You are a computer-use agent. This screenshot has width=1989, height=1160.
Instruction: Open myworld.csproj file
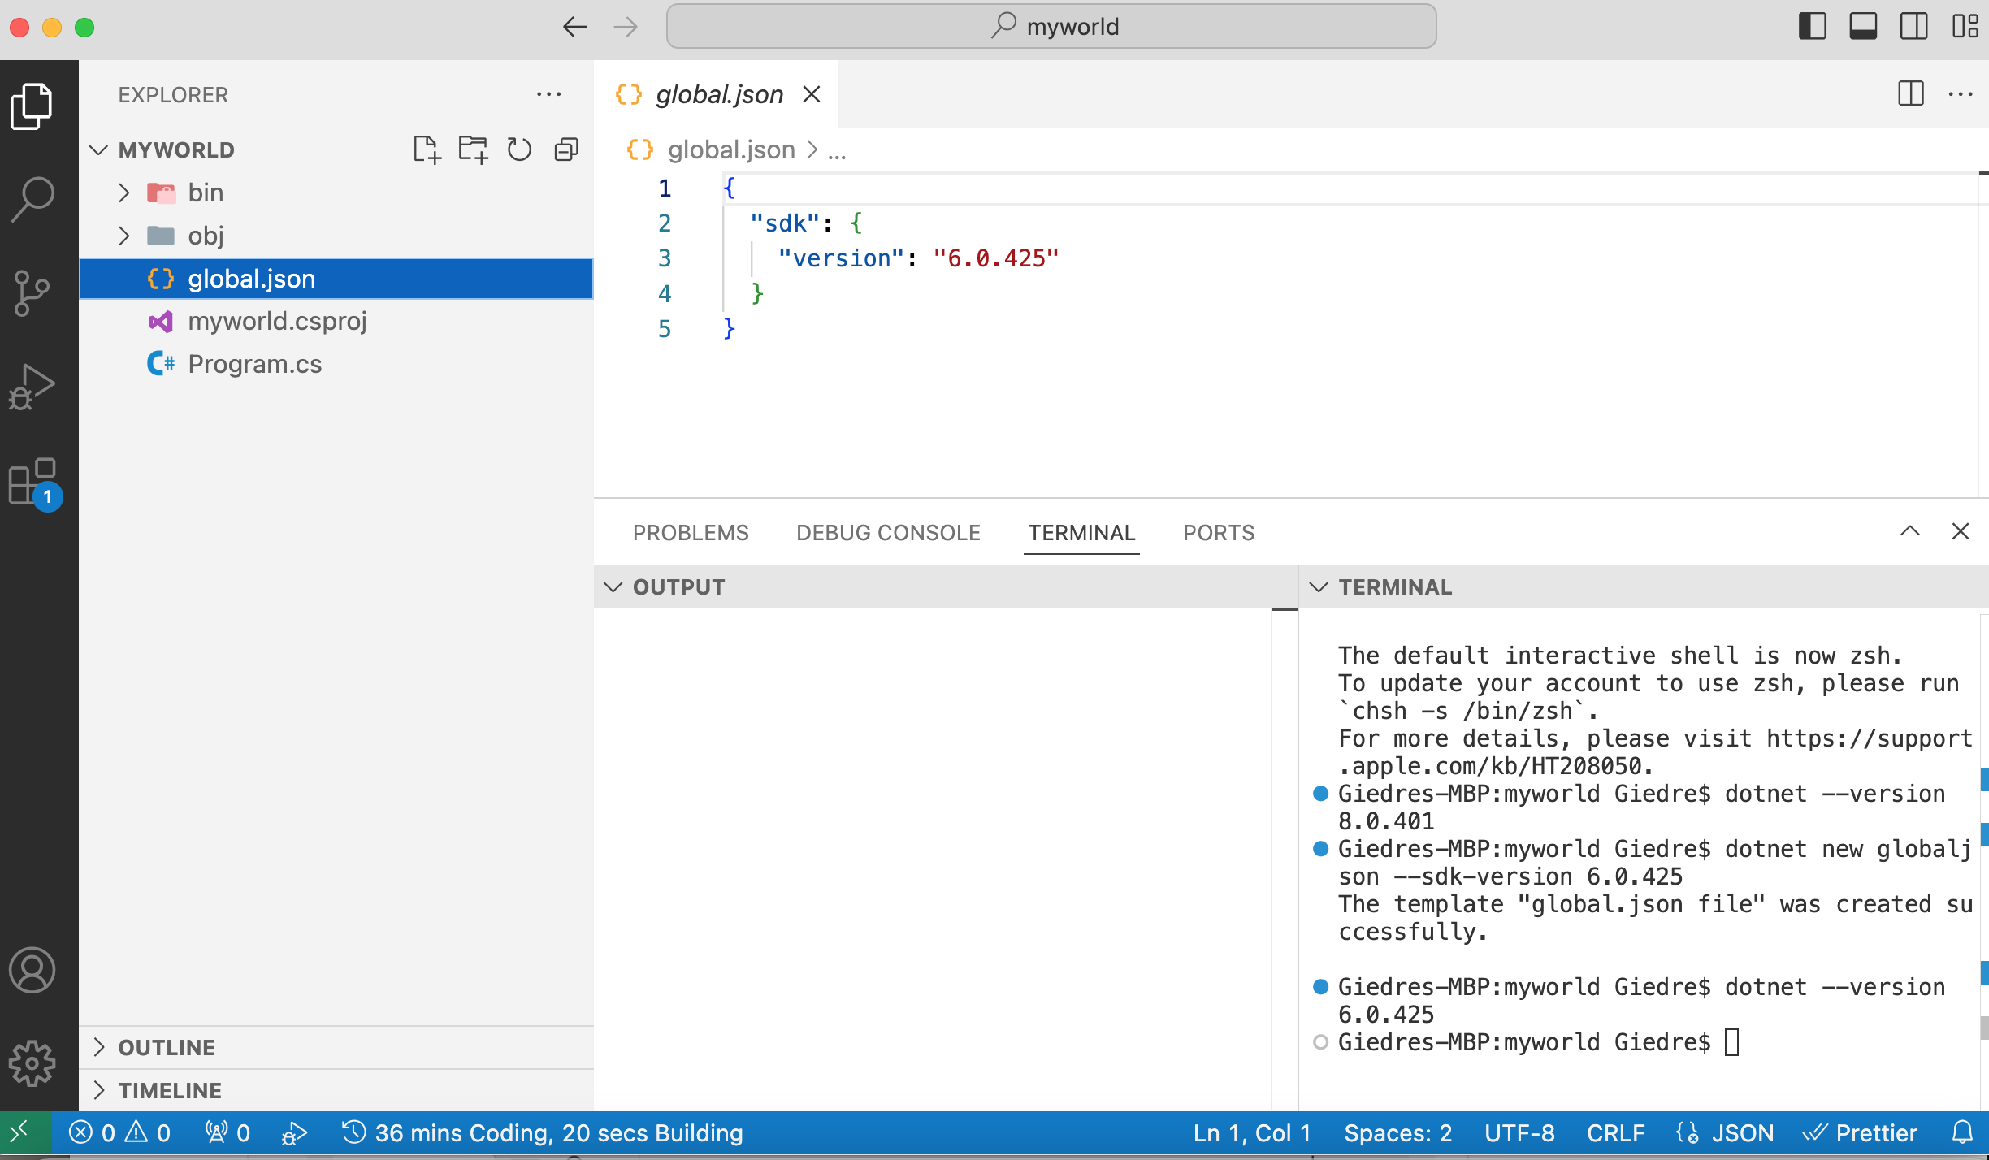tap(336, 322)
